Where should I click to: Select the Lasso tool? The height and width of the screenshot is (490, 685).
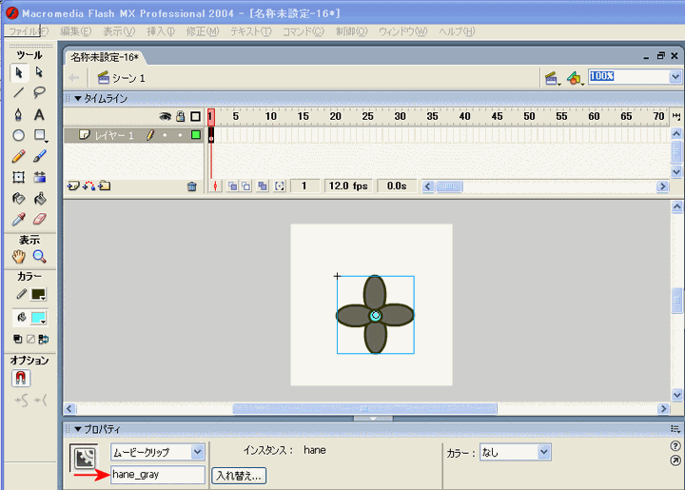coord(39,93)
